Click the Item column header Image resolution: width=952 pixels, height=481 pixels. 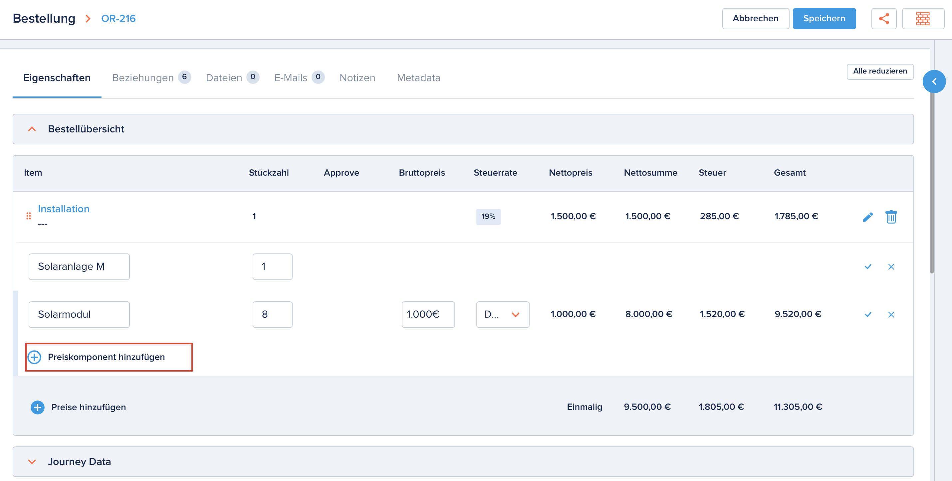(33, 173)
